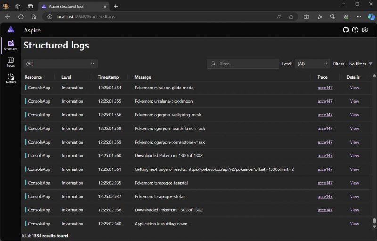The height and width of the screenshot is (241, 377).
Task: Click 'Total: 1334 results found' text
Action: click(x=45, y=236)
